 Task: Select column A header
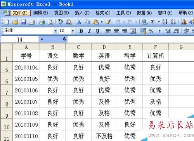26,47
